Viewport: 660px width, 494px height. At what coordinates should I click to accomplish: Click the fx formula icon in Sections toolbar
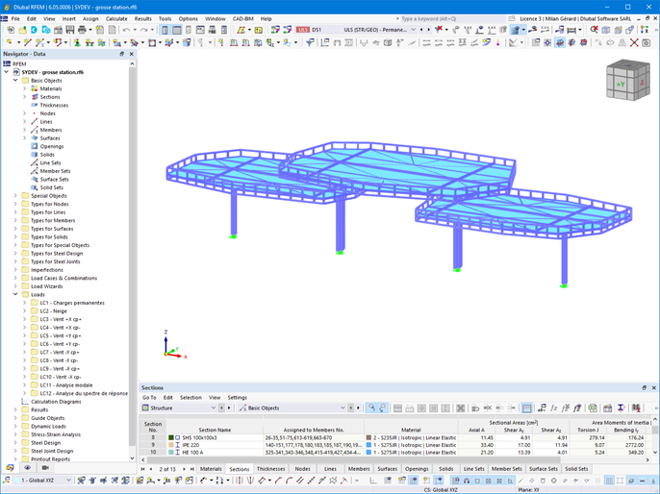(x=553, y=408)
